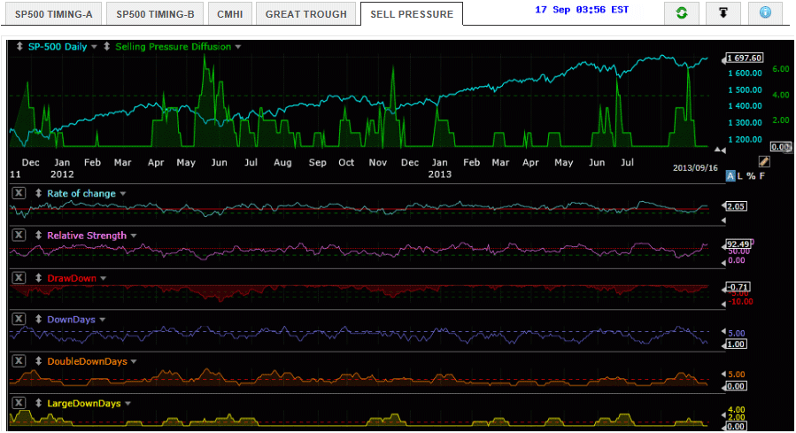The width and height of the screenshot is (796, 433).
Task: Expand the LargeDownDays dropdown arrow
Action: pos(128,404)
